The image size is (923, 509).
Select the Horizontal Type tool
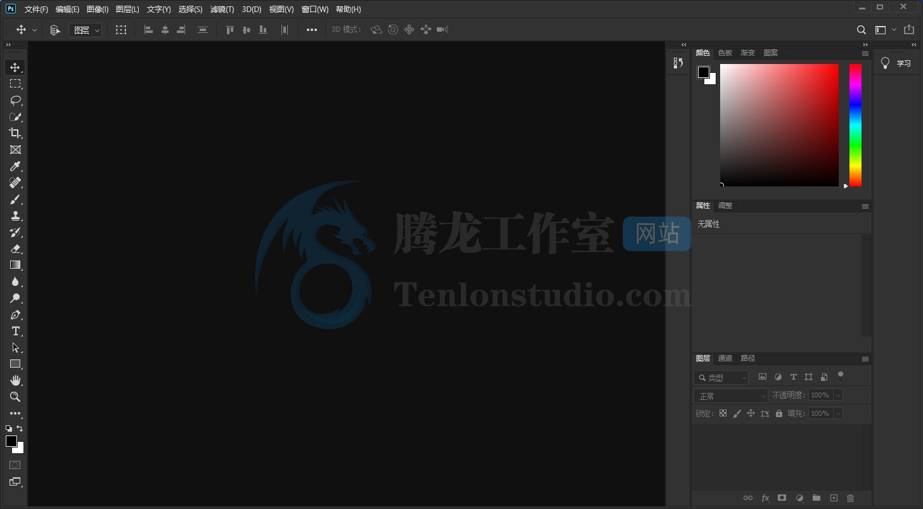click(x=15, y=331)
